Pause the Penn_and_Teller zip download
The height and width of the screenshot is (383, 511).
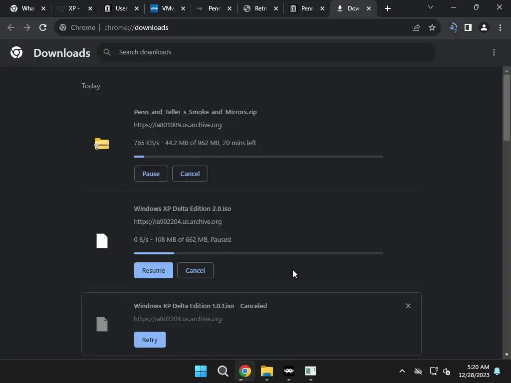[151, 174]
